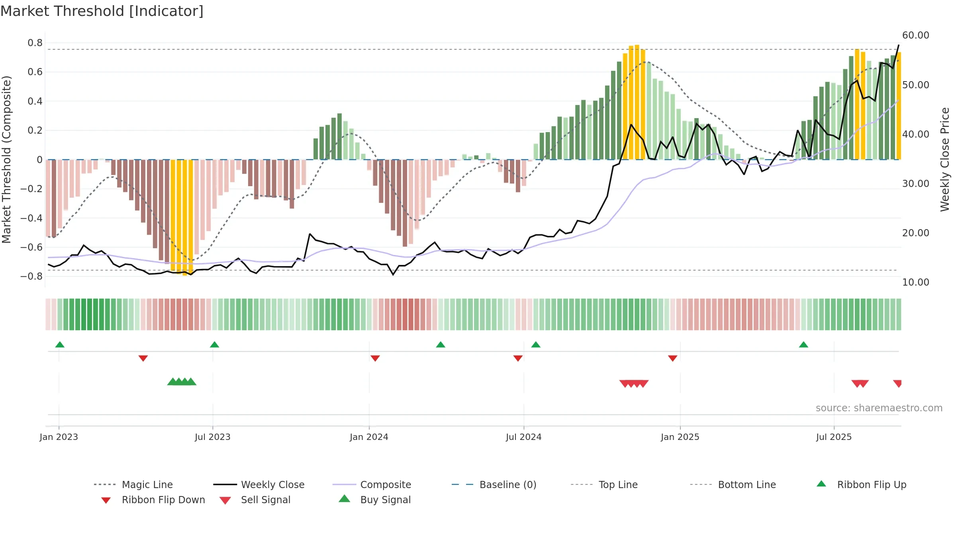Click the 20.00 price axis tick
This screenshot has width=956, height=537.
point(916,233)
